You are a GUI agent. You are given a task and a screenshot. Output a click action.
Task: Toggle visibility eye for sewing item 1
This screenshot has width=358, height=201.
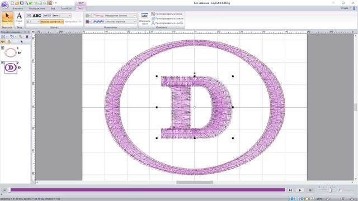(20, 53)
